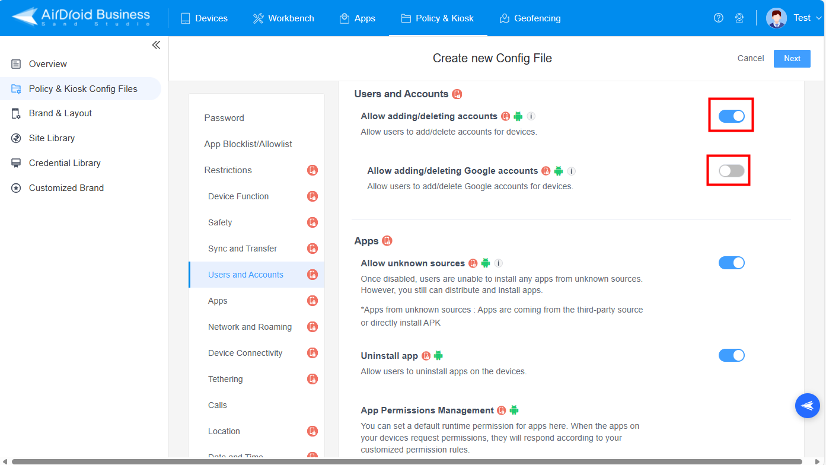Image resolution: width=826 pixels, height=465 pixels.
Task: Open the Devices tab
Action: click(204, 18)
